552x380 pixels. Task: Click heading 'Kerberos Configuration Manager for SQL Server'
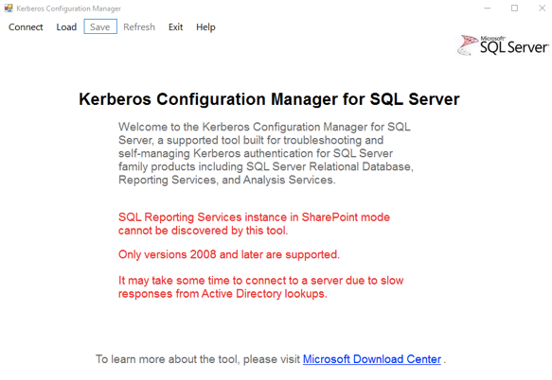click(x=269, y=99)
